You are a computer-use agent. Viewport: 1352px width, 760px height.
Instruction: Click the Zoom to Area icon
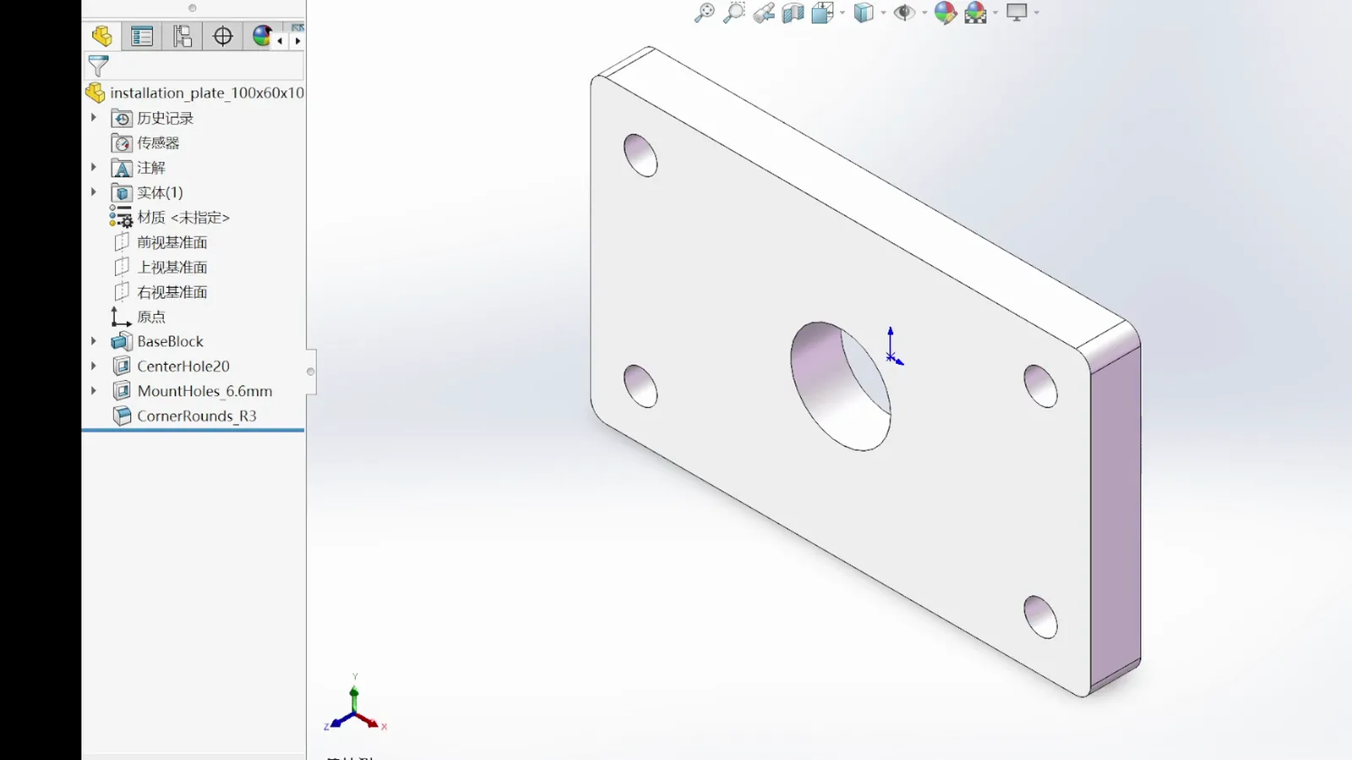[x=734, y=13]
